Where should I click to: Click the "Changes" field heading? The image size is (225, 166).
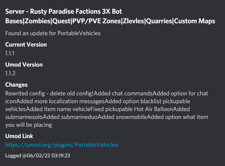16,85
